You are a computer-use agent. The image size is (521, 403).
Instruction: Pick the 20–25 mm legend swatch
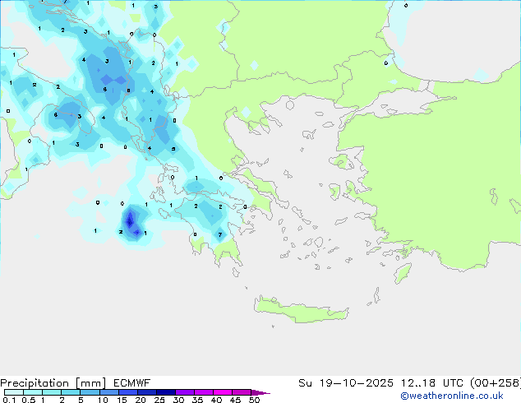[147, 392]
